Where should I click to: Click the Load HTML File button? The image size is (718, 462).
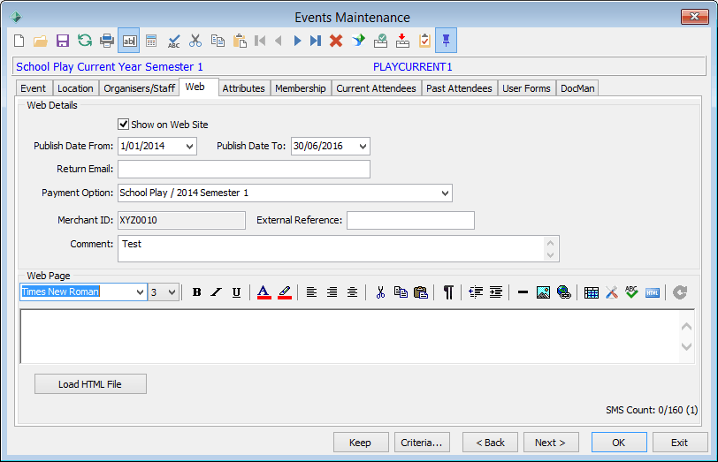tap(90, 383)
